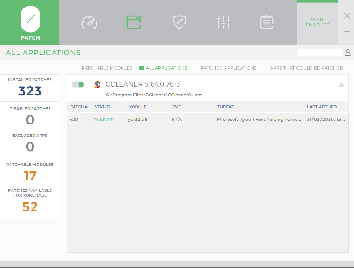Sort by the PATCH # column header
The image size is (354, 268).
coord(79,107)
